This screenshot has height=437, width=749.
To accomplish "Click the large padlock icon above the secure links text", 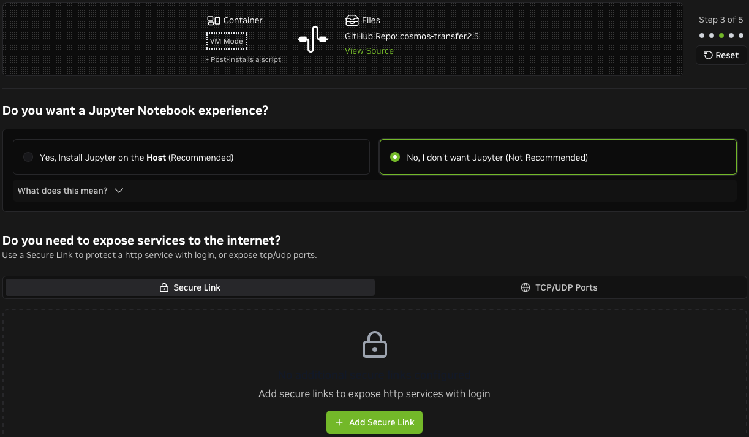I will coord(375,345).
